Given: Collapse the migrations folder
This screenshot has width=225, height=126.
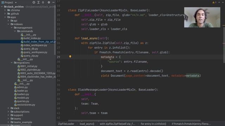Looking at the screenshot, I should point(12,63).
